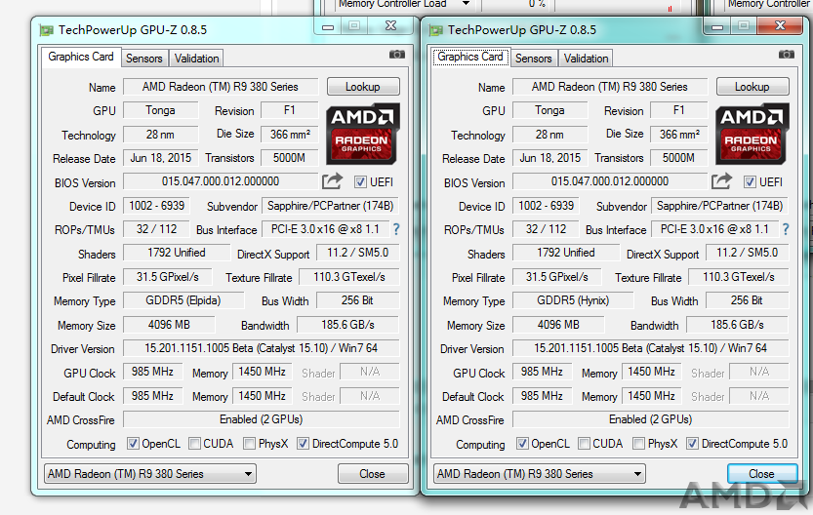The height and width of the screenshot is (515, 813).
Task: Click BIOS export share icon in left GPU-Z window
Action: click(x=333, y=180)
